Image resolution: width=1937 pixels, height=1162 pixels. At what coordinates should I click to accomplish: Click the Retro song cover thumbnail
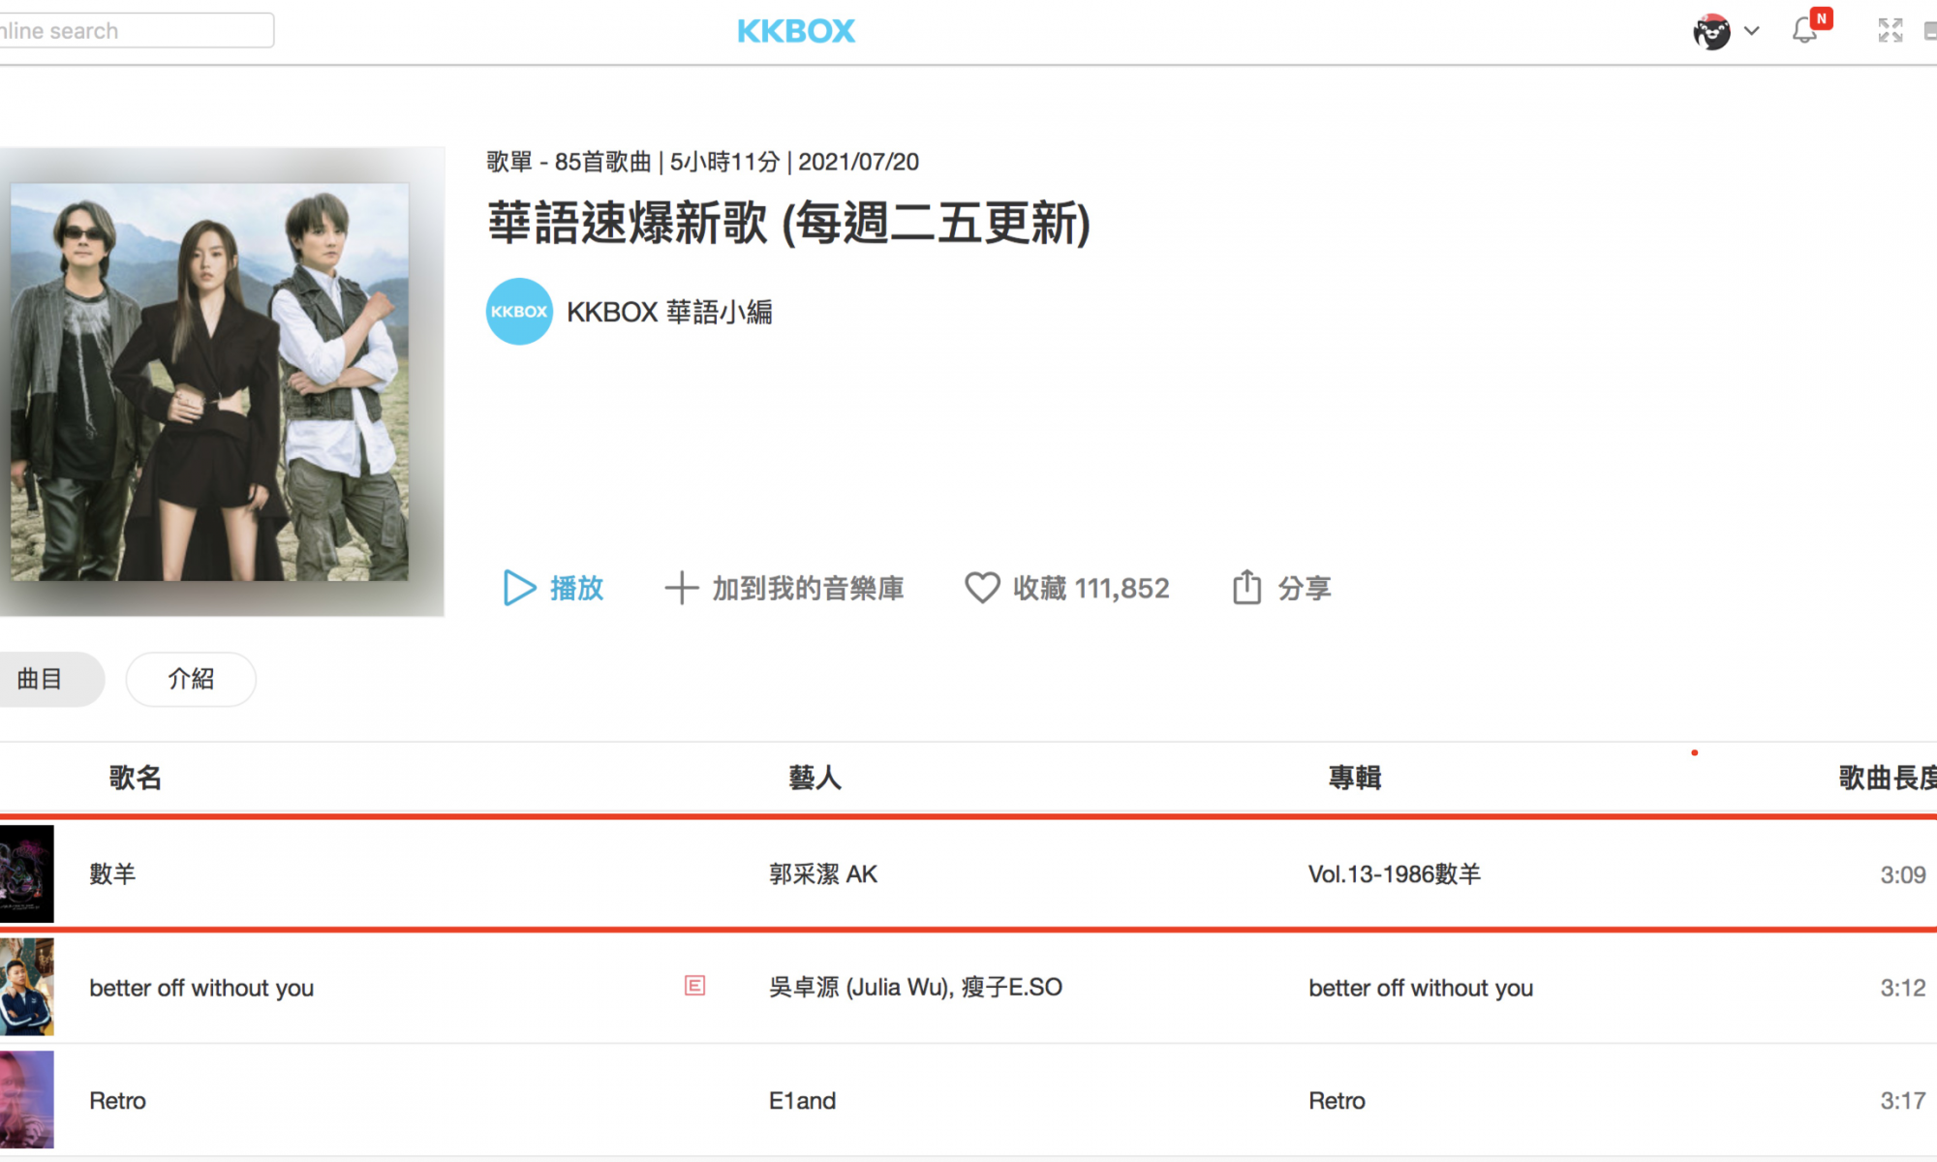coord(26,1099)
